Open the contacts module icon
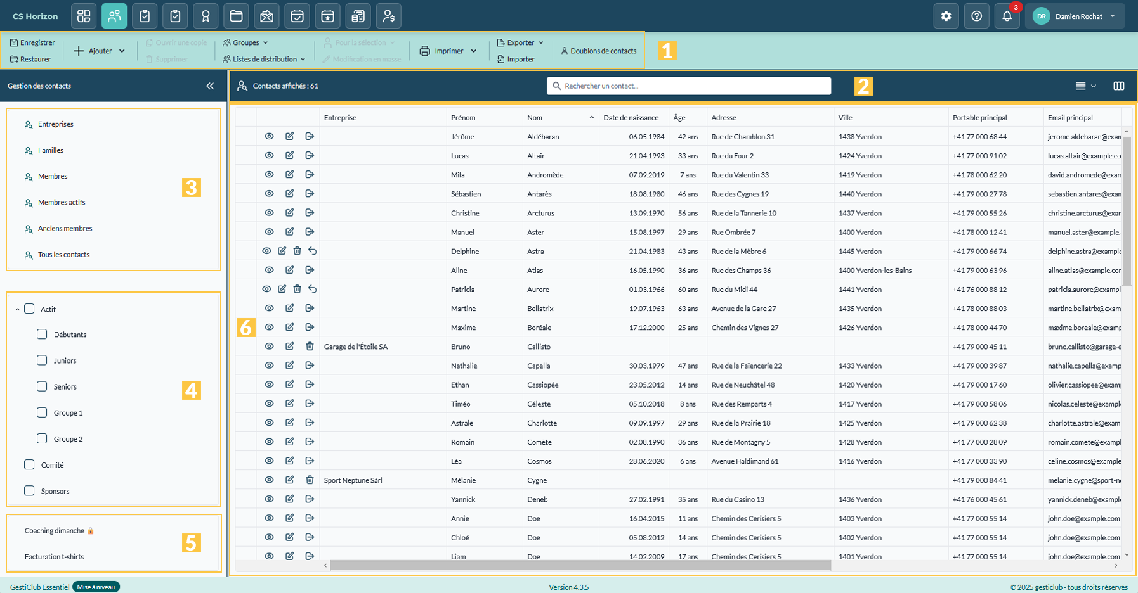The width and height of the screenshot is (1138, 593). click(x=114, y=16)
